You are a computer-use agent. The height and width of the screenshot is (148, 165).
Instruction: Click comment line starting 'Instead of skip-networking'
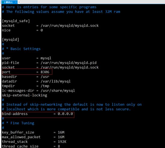72,104
